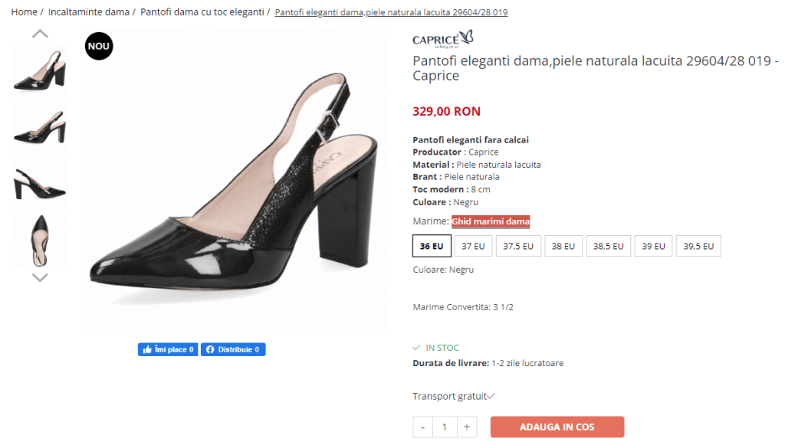Show previous thumbnails with up chevron
Screen dimensions: 785x445
(40, 34)
